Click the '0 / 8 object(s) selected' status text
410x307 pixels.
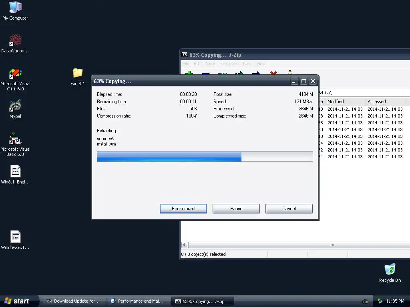[x=203, y=254]
